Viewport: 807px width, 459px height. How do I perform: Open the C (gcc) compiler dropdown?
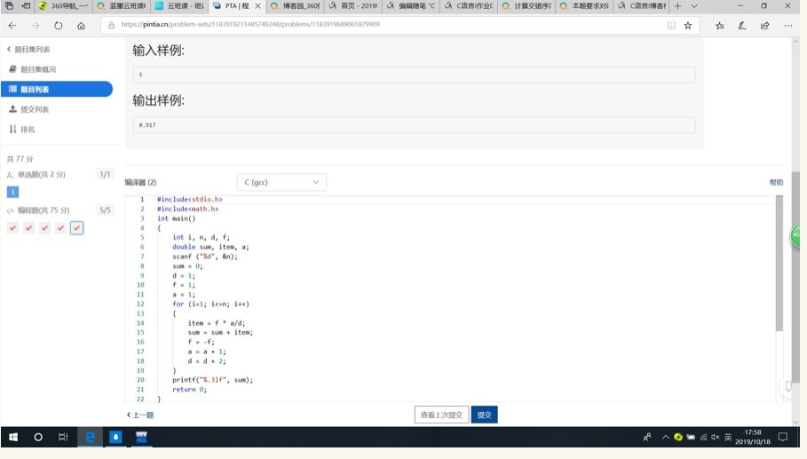click(x=281, y=182)
